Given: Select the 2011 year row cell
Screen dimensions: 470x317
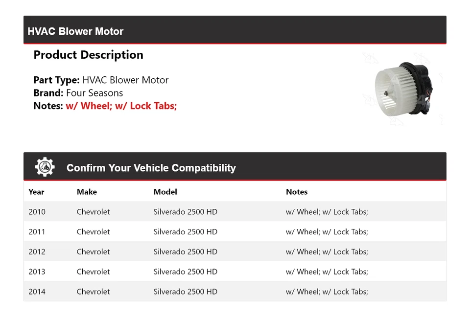Looking at the screenshot, I should 37,232.
